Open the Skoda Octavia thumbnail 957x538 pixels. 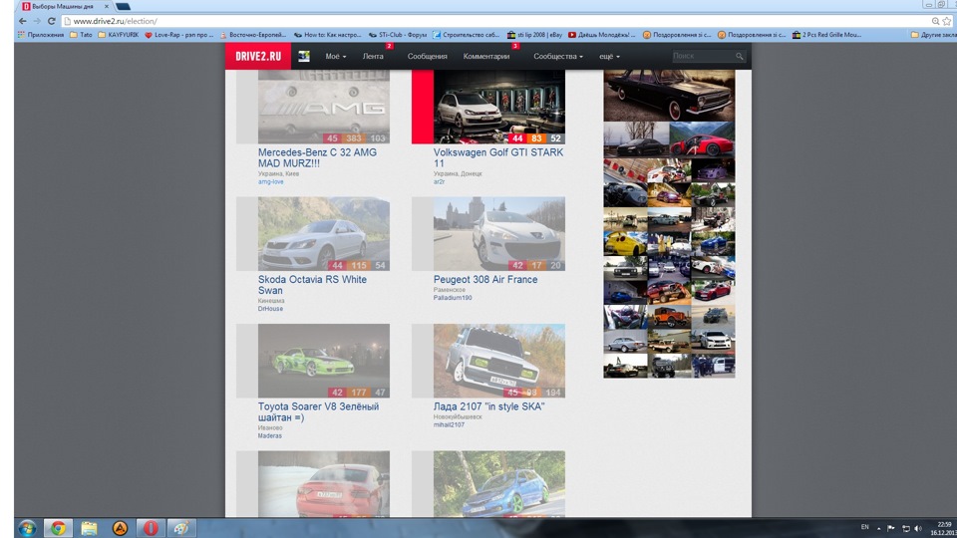pyautogui.click(x=323, y=233)
